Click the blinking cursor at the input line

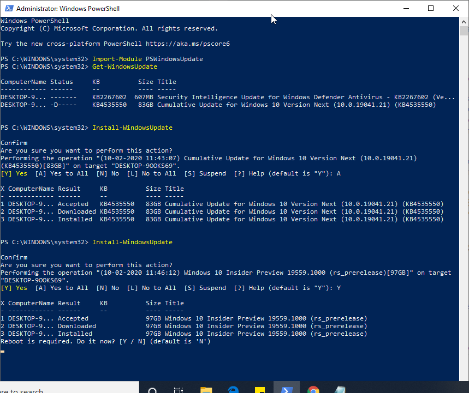coord(2,352)
